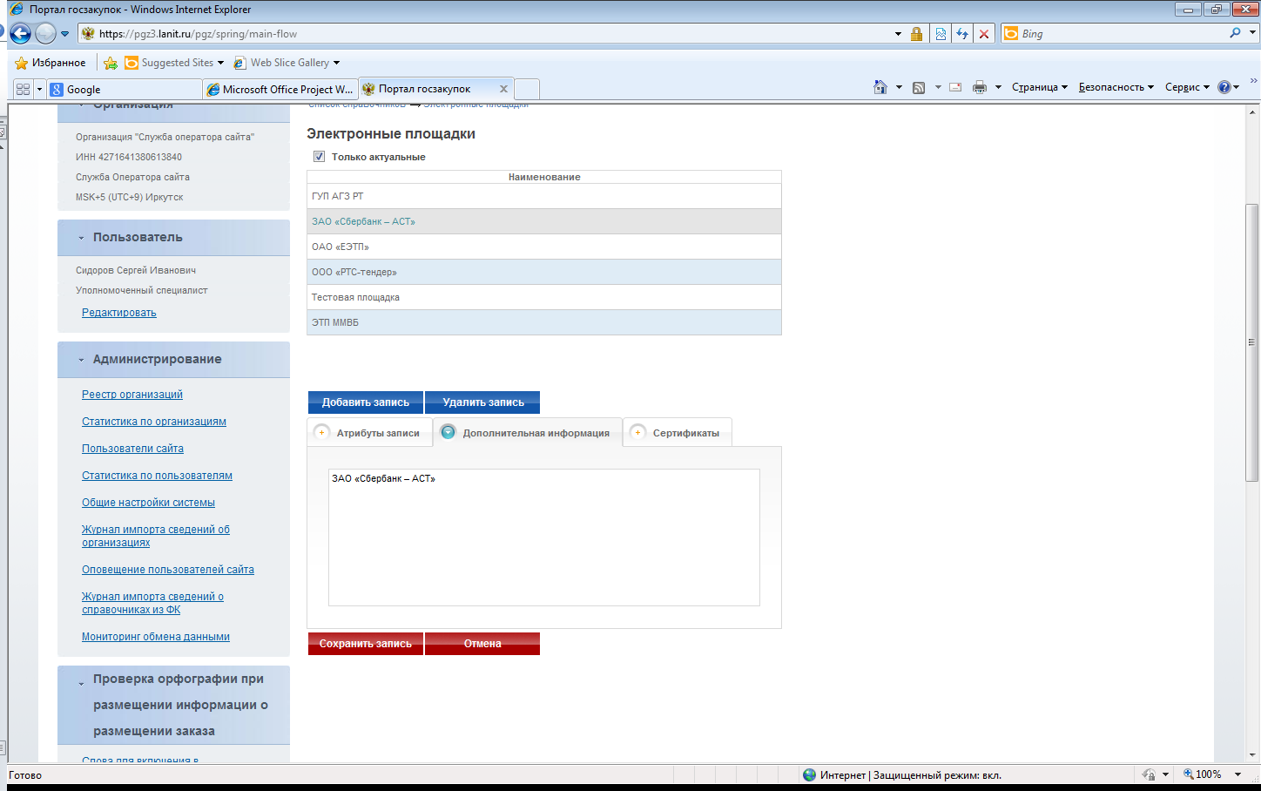Open Пользователи сайта link
Screen dimensions: 1261x791
tap(132, 449)
